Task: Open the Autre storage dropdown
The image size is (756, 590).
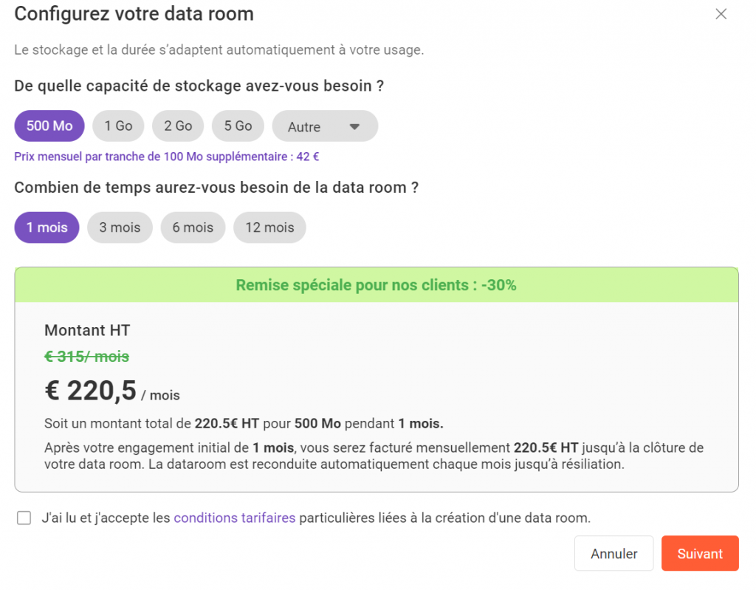Action: [325, 127]
